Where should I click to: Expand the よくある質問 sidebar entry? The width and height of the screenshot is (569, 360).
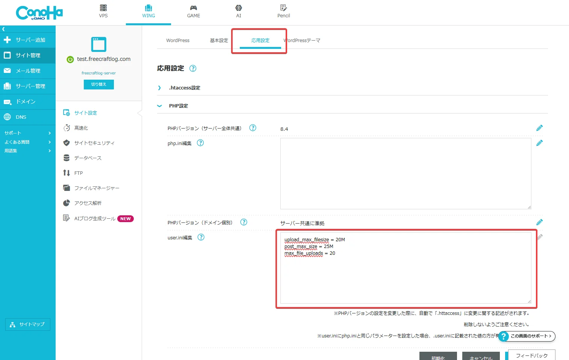(28, 142)
